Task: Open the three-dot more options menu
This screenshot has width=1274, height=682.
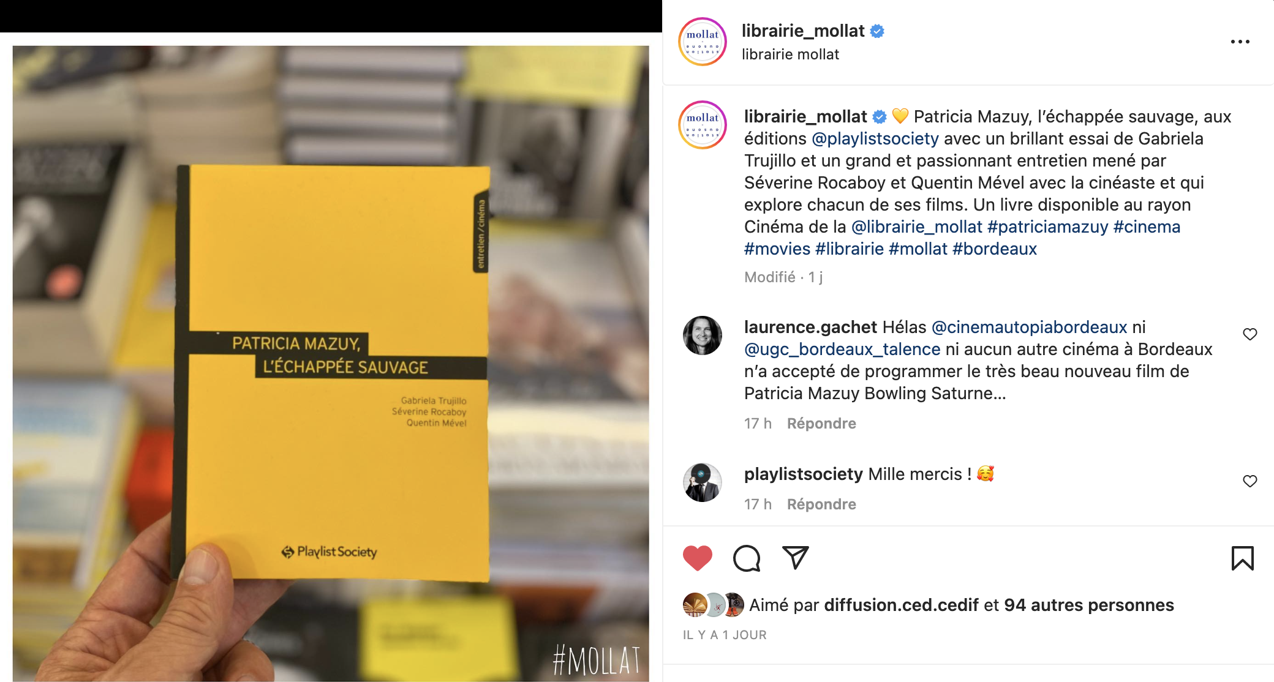Action: [1240, 42]
